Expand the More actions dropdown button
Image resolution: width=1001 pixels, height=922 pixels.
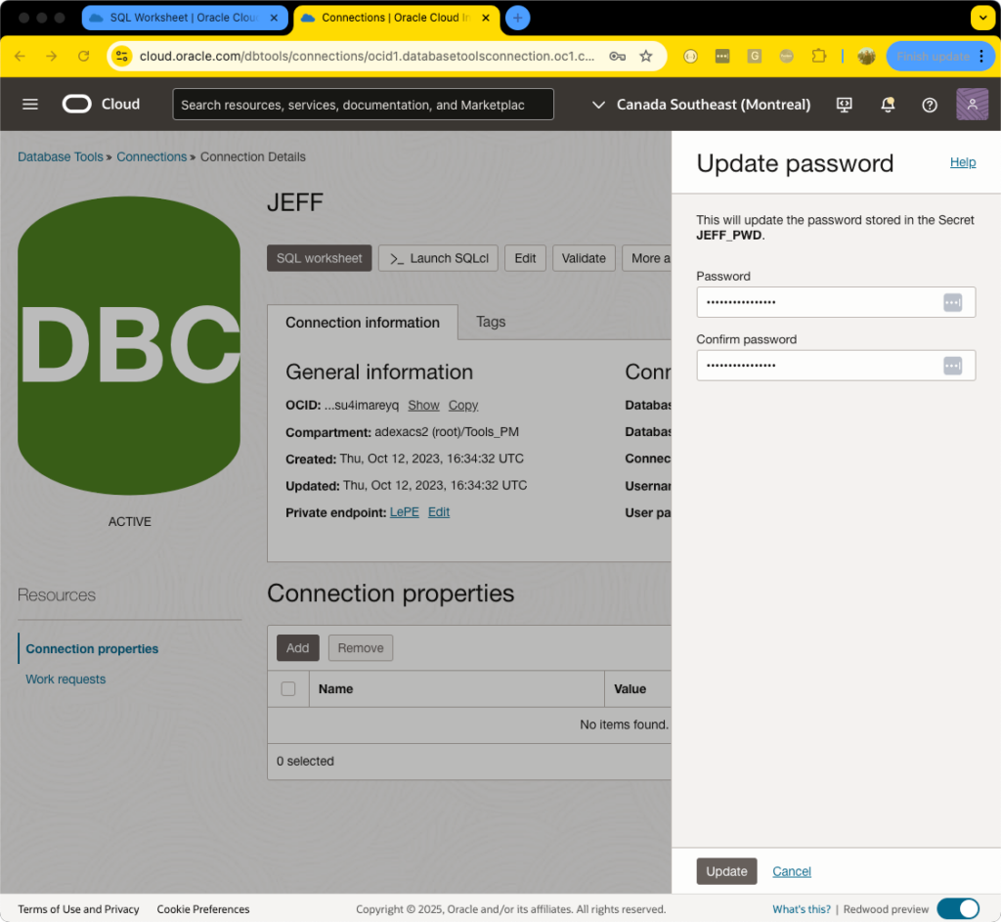pyautogui.click(x=647, y=258)
